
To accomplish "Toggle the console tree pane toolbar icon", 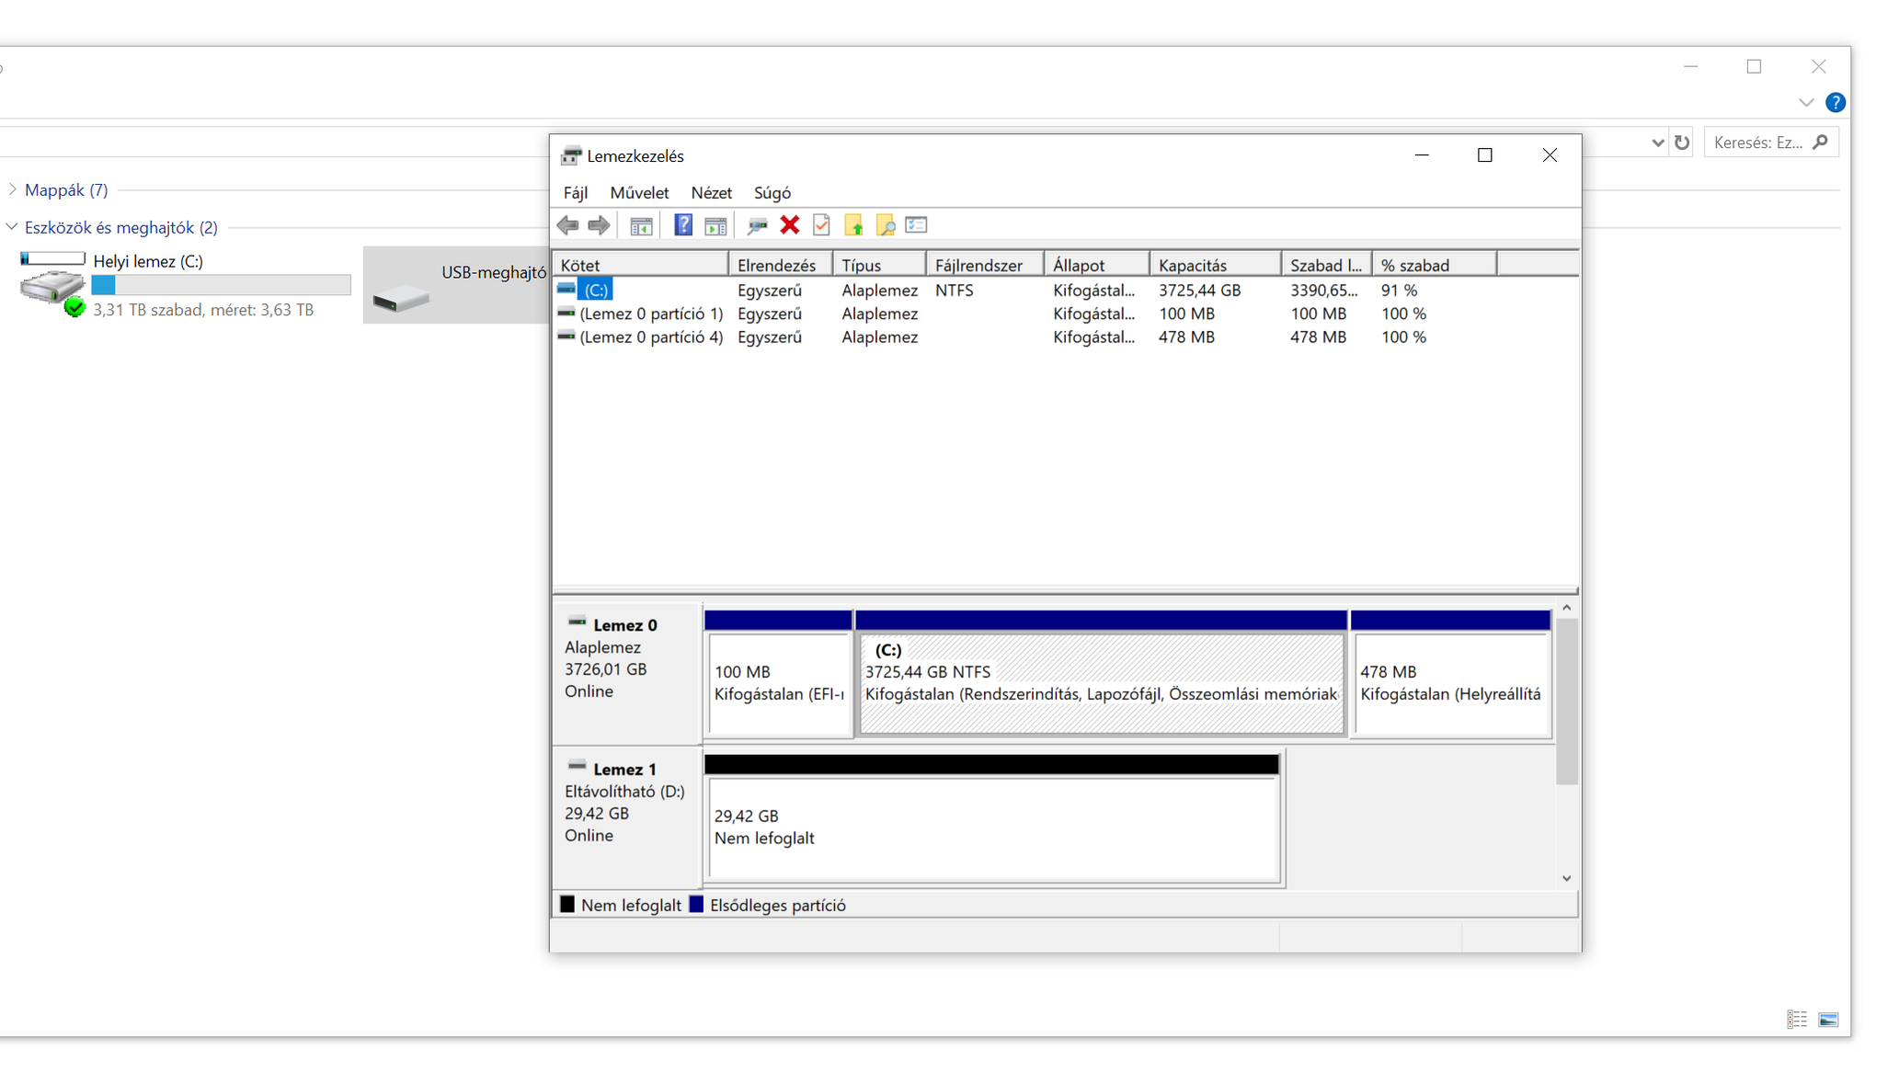I will click(x=641, y=225).
